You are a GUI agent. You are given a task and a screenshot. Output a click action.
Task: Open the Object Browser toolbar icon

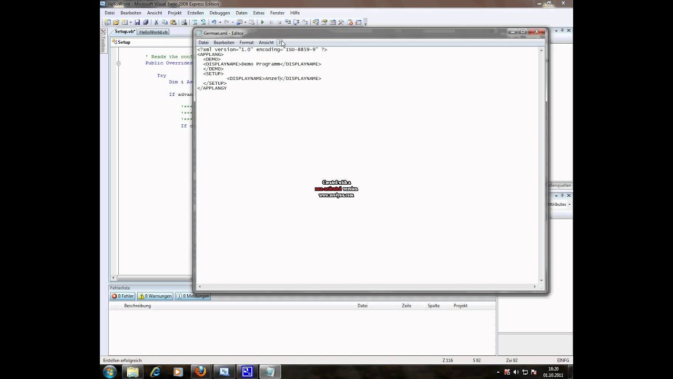pyautogui.click(x=332, y=22)
